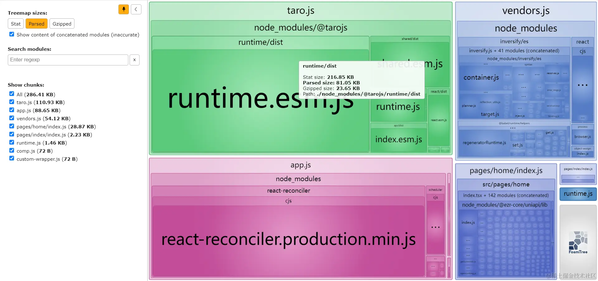The image size is (598, 281).
Task: Switch treemap sizes to Gzipped
Action: point(62,24)
